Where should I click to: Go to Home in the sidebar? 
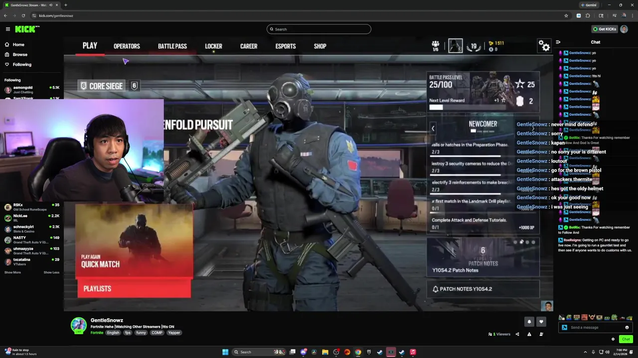[x=18, y=45]
